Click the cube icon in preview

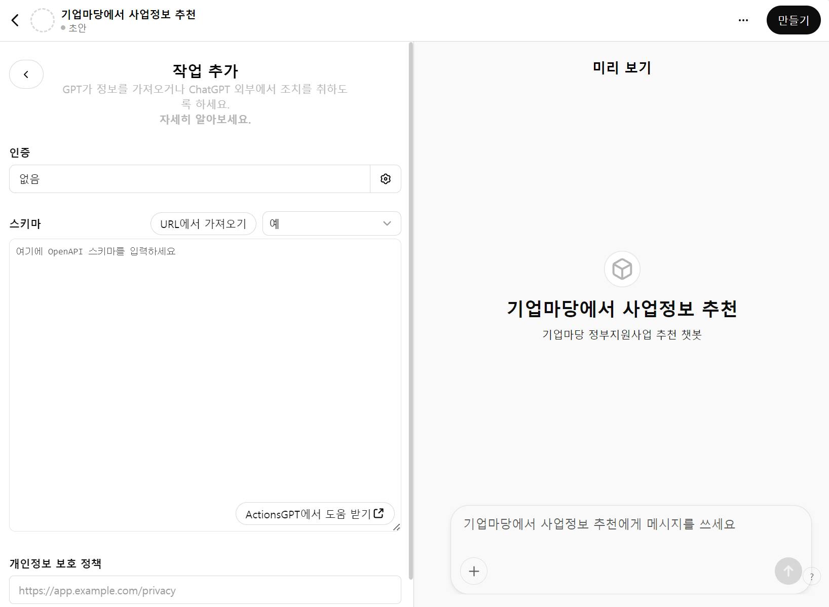click(x=622, y=269)
